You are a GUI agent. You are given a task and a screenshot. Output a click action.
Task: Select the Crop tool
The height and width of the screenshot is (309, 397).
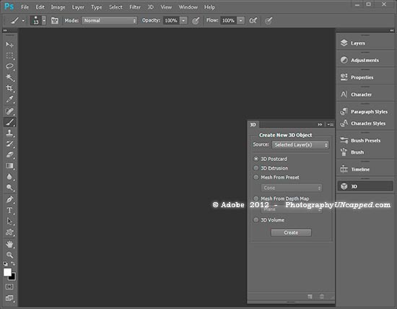click(9, 88)
